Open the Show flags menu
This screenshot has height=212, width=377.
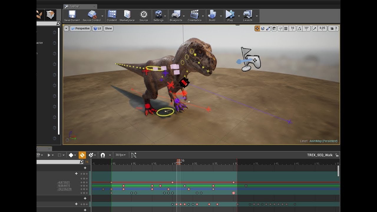(108, 28)
